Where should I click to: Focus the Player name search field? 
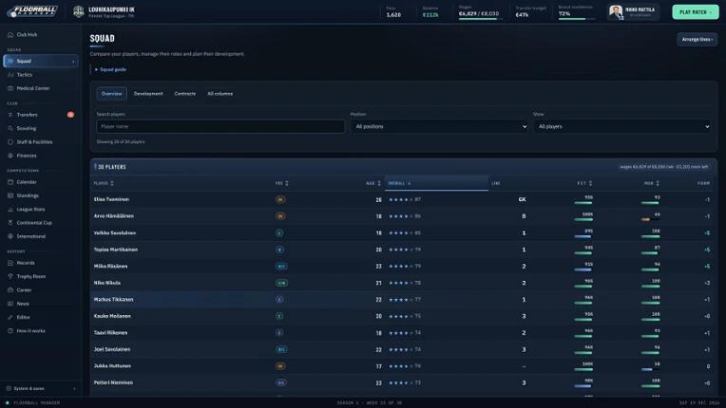(220, 126)
